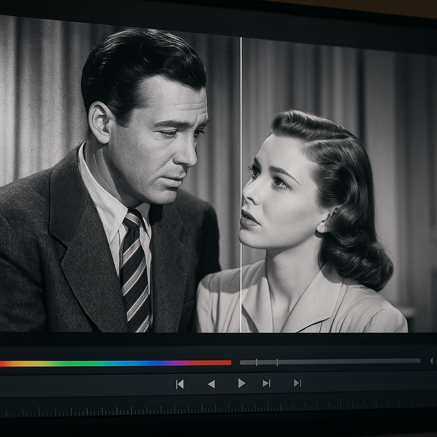Play the clip in reverse

212,384
